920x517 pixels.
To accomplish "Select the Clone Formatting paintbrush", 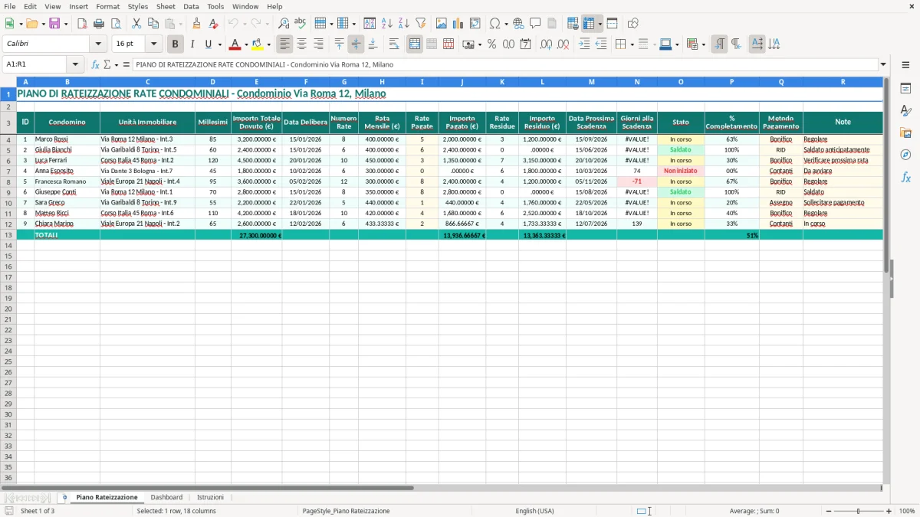I will click(x=196, y=24).
